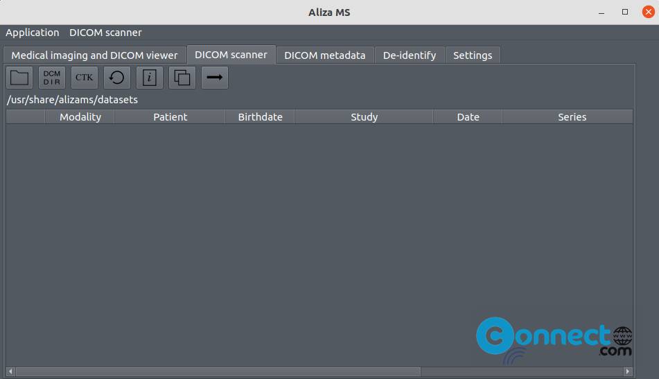Image resolution: width=659 pixels, height=379 pixels.
Task: Sort by the Patient column header
Action: [x=170, y=117]
